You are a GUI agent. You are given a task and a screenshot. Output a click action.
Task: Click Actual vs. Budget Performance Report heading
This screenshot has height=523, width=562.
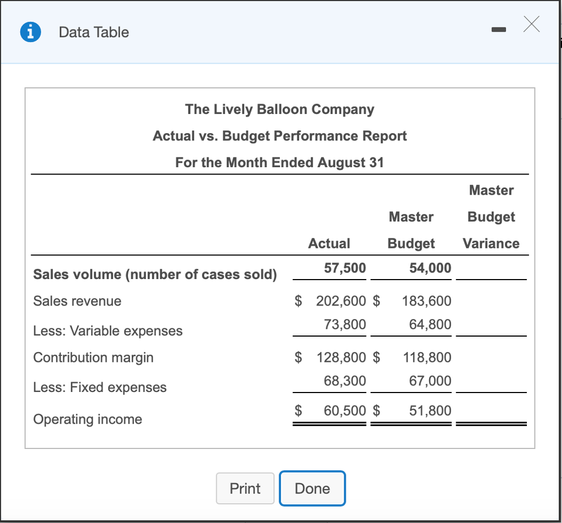[x=279, y=136]
